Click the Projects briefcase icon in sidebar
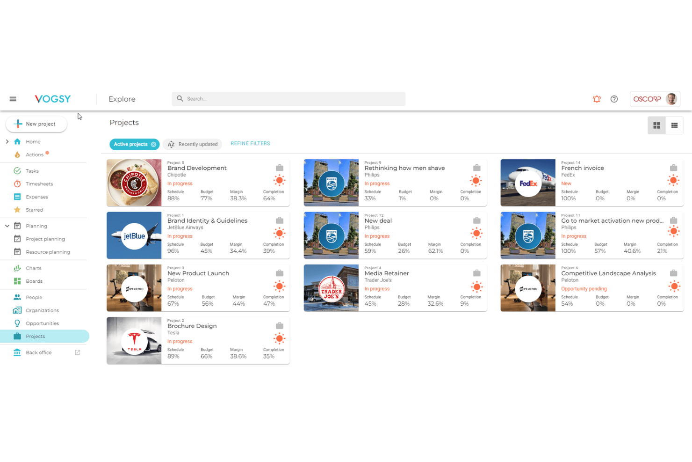The width and height of the screenshot is (692, 462). (17, 337)
